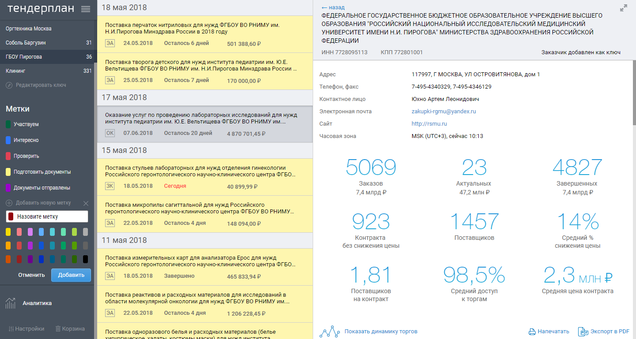Image resolution: width=636 pixels, height=339 pixels.
Task: Click the Корзина trash icon
Action: (58, 328)
